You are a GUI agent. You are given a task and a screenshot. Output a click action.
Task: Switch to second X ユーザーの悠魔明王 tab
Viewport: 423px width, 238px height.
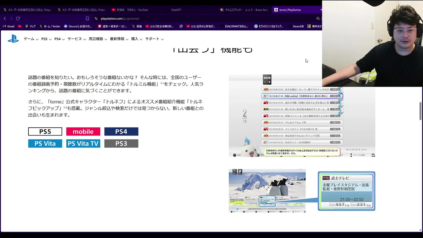click(81, 10)
